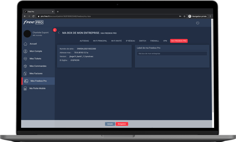Click the Mes Freebox Pro icon
Screen dimensions: 236x142
[x=26, y=81]
